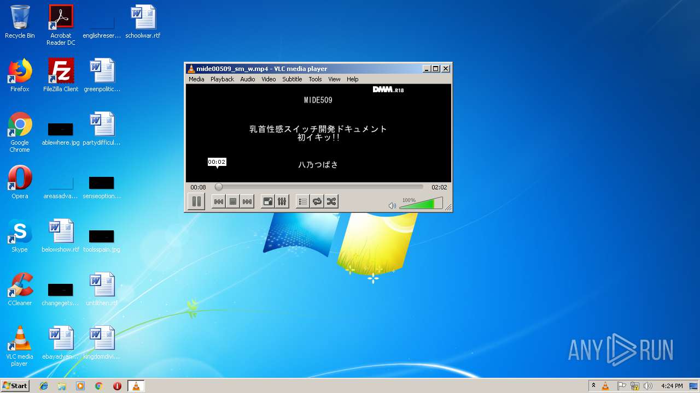Open the View menu in VLC
700x393 pixels.
click(x=334, y=79)
